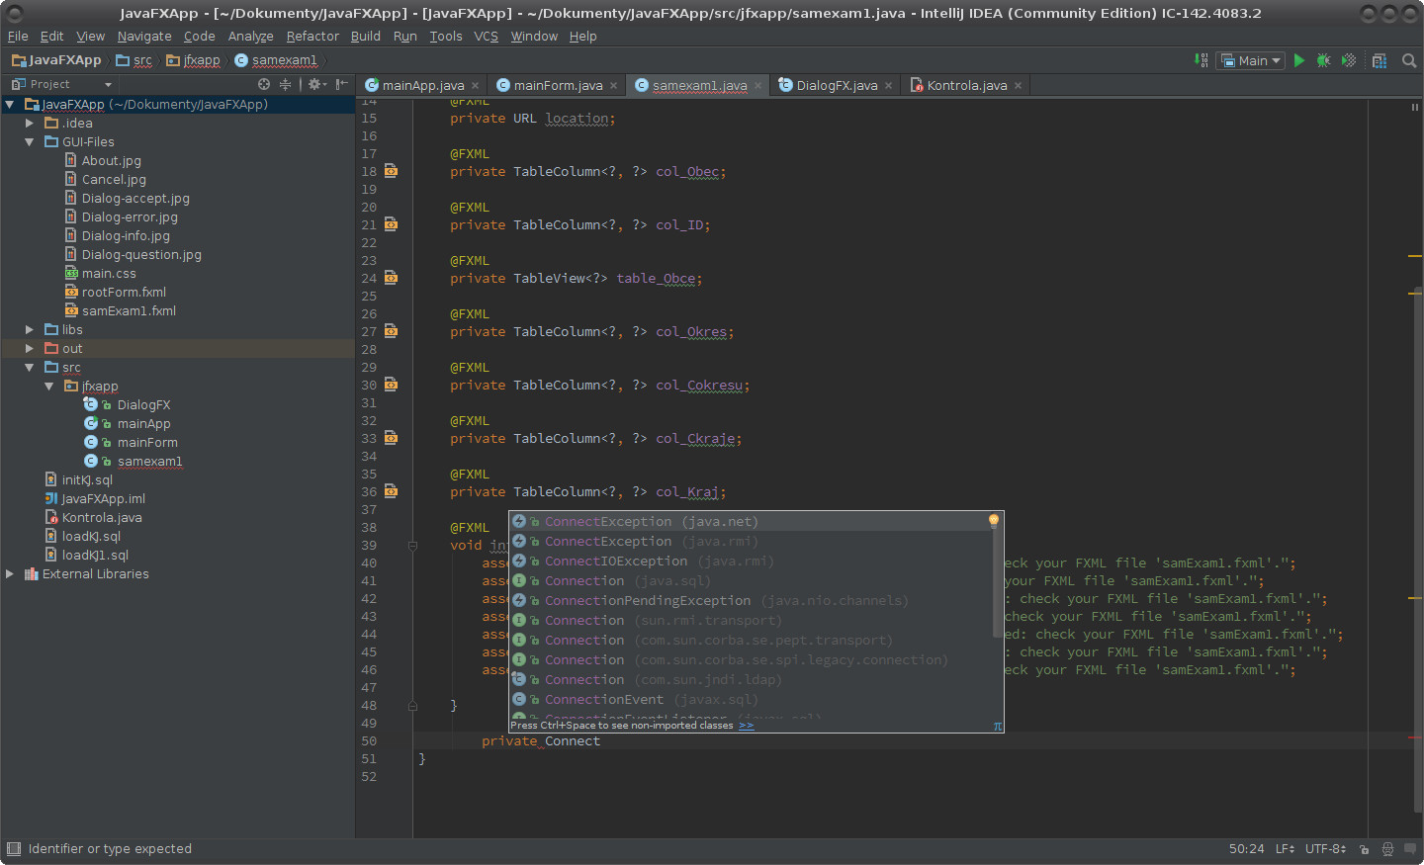Switch to the DialogFX.java tab
The width and height of the screenshot is (1424, 865).
836,85
